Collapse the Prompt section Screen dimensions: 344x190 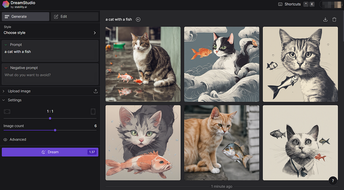click(6, 45)
